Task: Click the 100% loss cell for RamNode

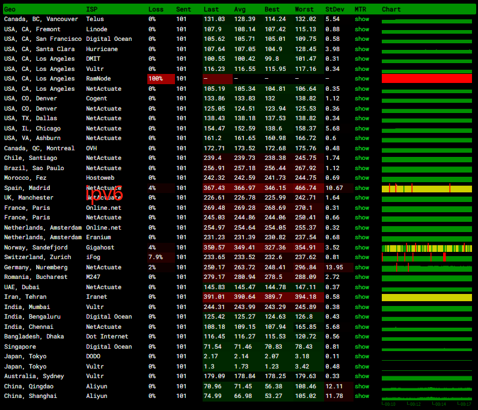Action: [161, 79]
